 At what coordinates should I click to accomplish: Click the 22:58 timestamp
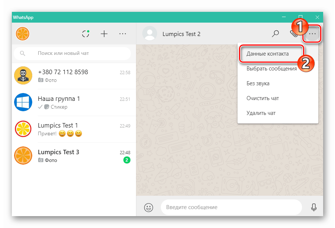pyautogui.click(x=125, y=72)
